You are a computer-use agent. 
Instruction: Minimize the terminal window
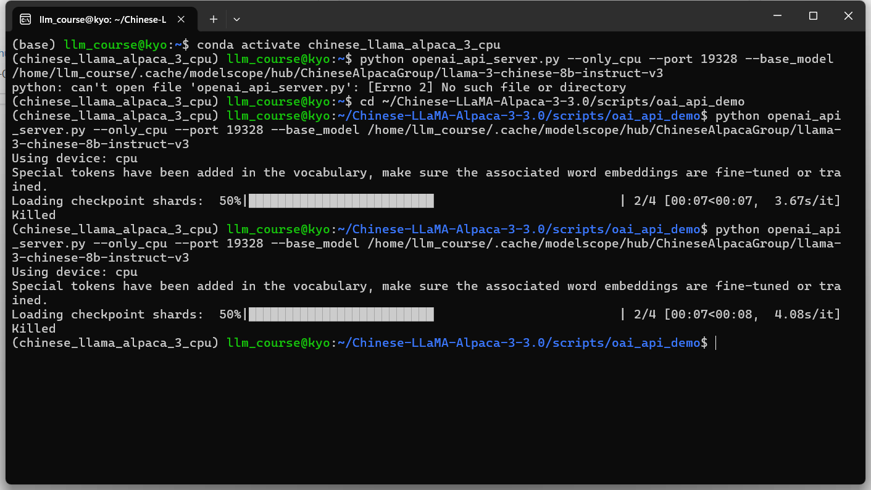point(779,16)
